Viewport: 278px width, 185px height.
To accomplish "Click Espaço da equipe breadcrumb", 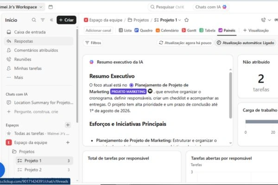I will coord(103,20).
